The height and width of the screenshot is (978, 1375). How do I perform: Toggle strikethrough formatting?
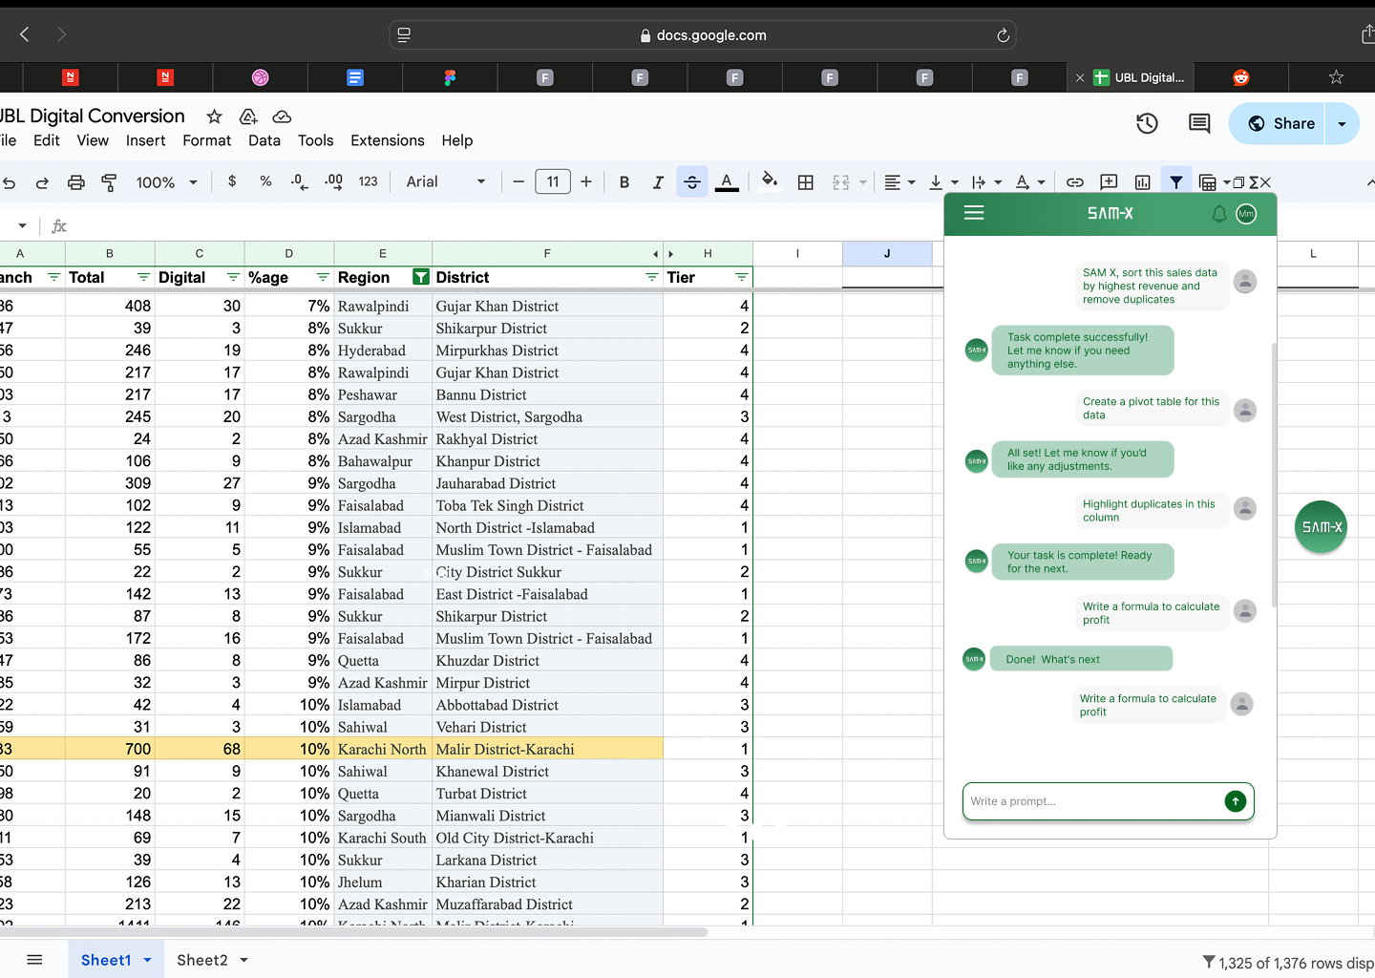point(692,182)
